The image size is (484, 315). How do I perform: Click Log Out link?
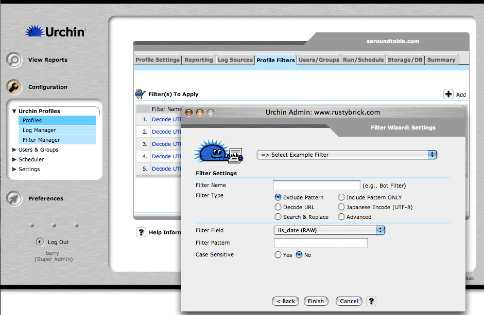(58, 242)
